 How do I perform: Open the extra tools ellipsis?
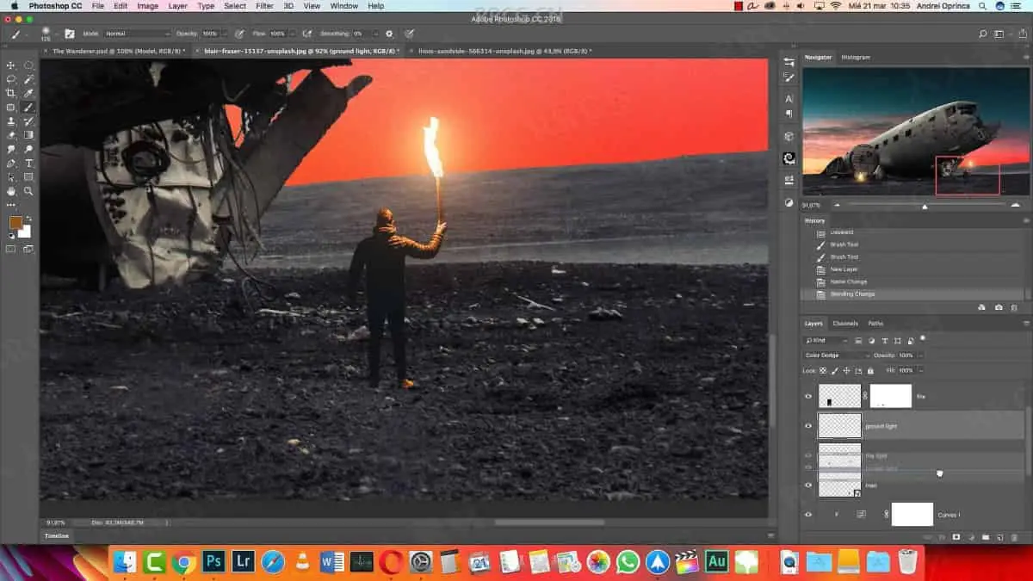coord(11,205)
